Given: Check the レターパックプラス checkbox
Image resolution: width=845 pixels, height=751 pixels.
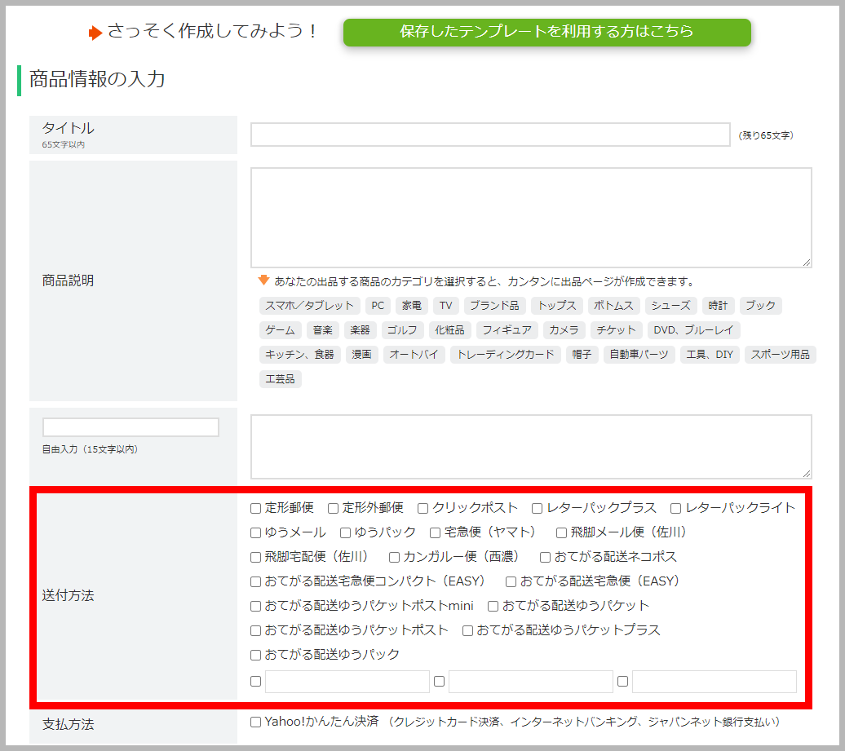Looking at the screenshot, I should pyautogui.click(x=537, y=508).
